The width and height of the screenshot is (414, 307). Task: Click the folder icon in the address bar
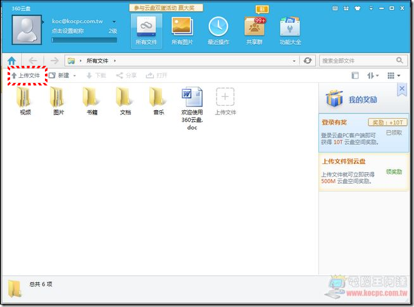pos(71,61)
